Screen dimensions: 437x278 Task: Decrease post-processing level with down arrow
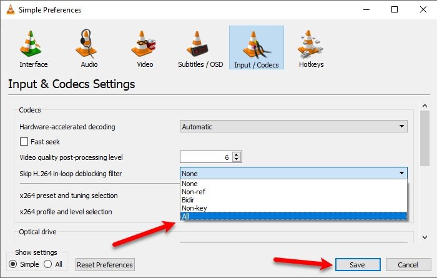[237, 159]
